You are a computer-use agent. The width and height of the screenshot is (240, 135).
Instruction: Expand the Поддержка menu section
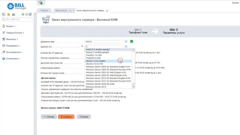[x=13, y=46]
